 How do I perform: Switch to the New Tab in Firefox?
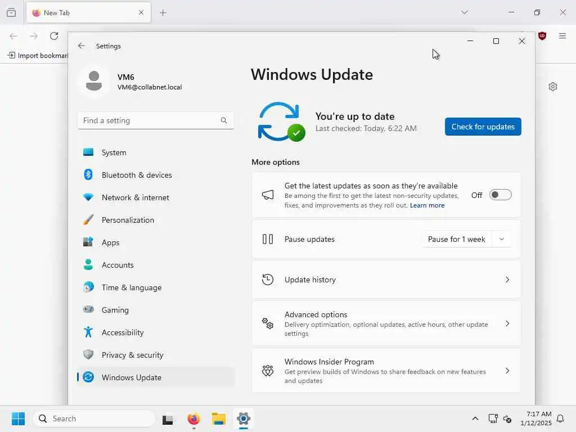[x=88, y=12]
